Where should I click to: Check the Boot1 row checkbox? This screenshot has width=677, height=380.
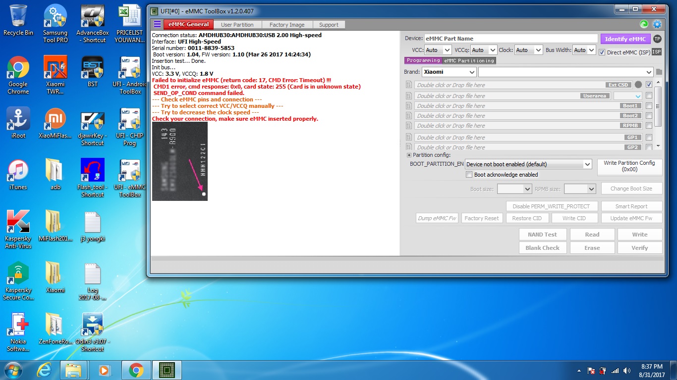[649, 106]
